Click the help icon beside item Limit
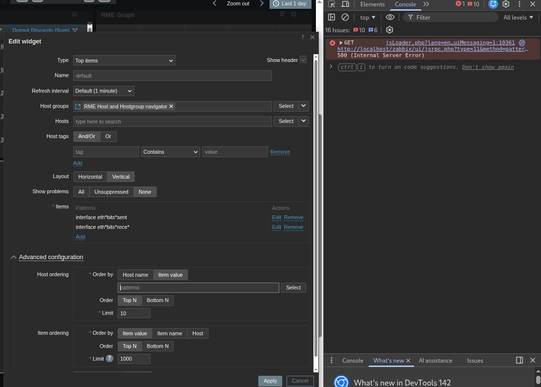 (x=109, y=359)
